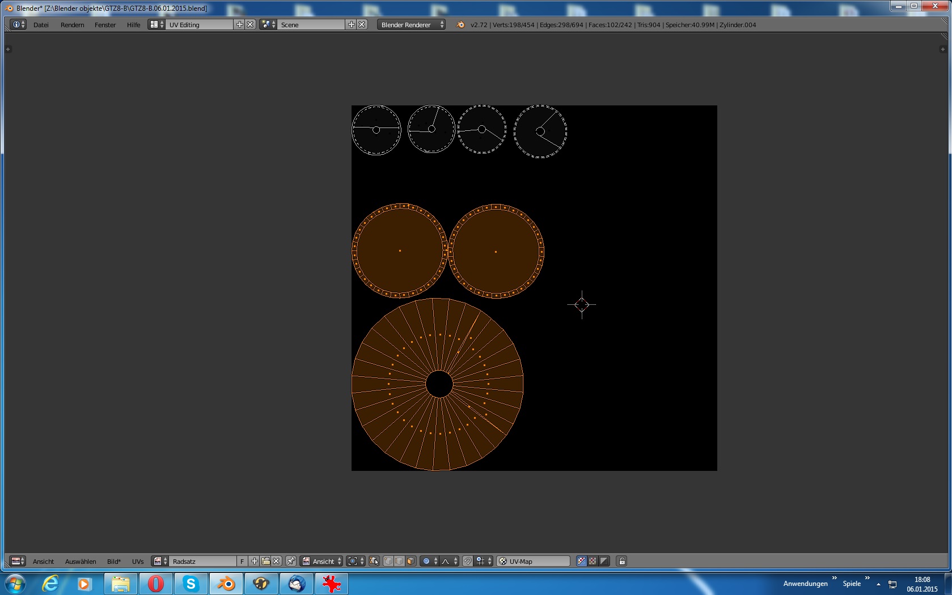Expand the UV Editing layout selector
The height and width of the screenshot is (595, 952).
156,24
